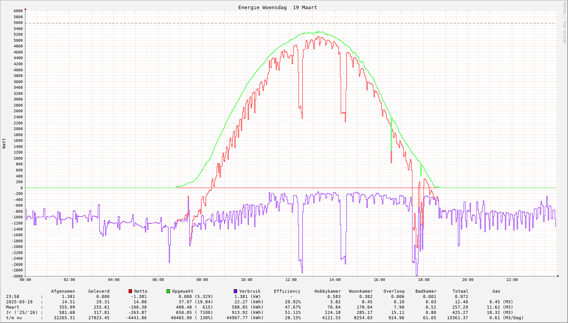The width and height of the screenshot is (568, 323).
Task: Click the 5600 y-axis tick label
Action: pyautogui.click(x=18, y=23)
